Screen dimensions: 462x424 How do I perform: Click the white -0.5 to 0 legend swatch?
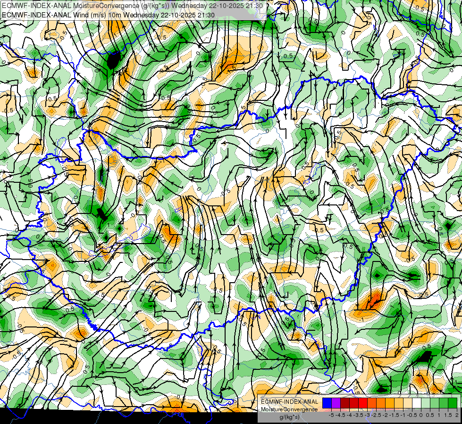point(417,403)
